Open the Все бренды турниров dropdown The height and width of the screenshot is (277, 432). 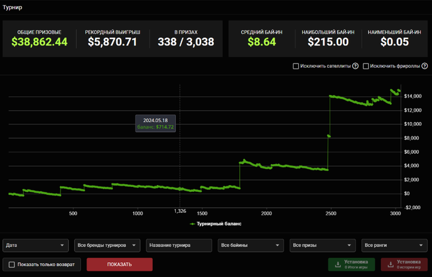coord(107,246)
